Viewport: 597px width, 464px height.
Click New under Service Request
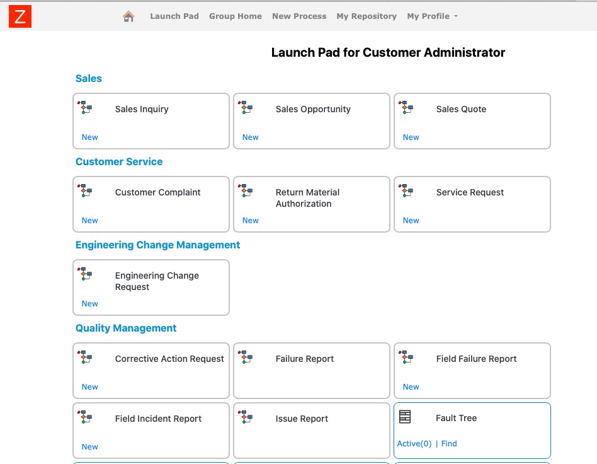pyautogui.click(x=411, y=221)
